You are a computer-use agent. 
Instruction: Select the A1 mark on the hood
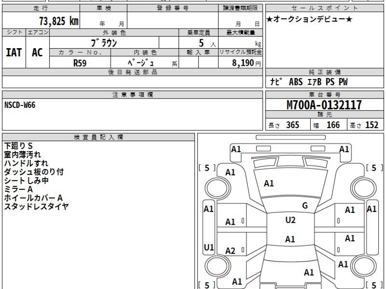(x=269, y=183)
